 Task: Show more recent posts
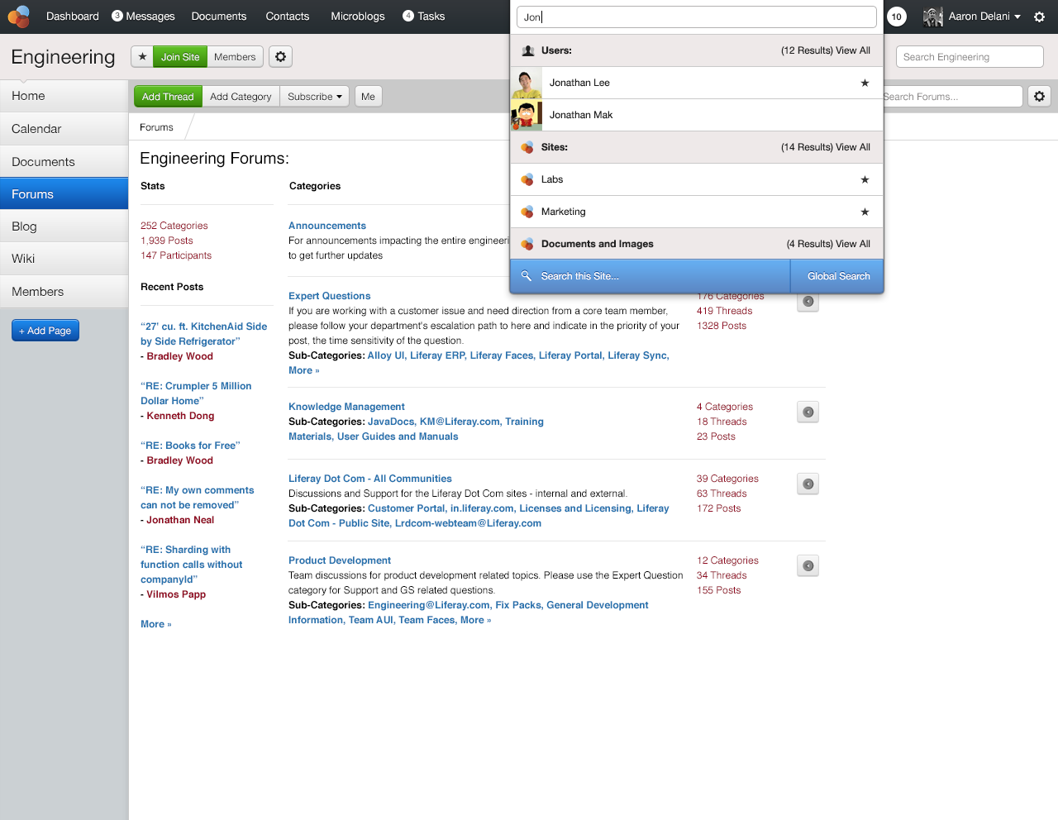[156, 624]
